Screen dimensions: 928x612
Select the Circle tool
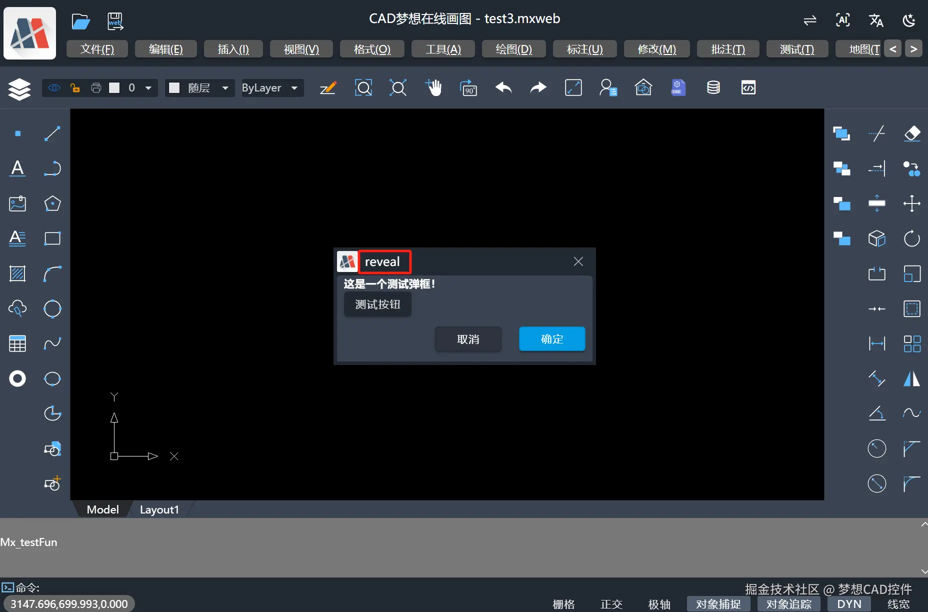52,308
